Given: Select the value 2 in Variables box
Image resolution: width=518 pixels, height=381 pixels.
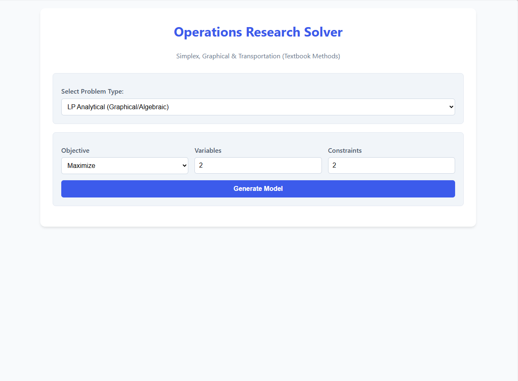Looking at the screenshot, I should pyautogui.click(x=201, y=165).
